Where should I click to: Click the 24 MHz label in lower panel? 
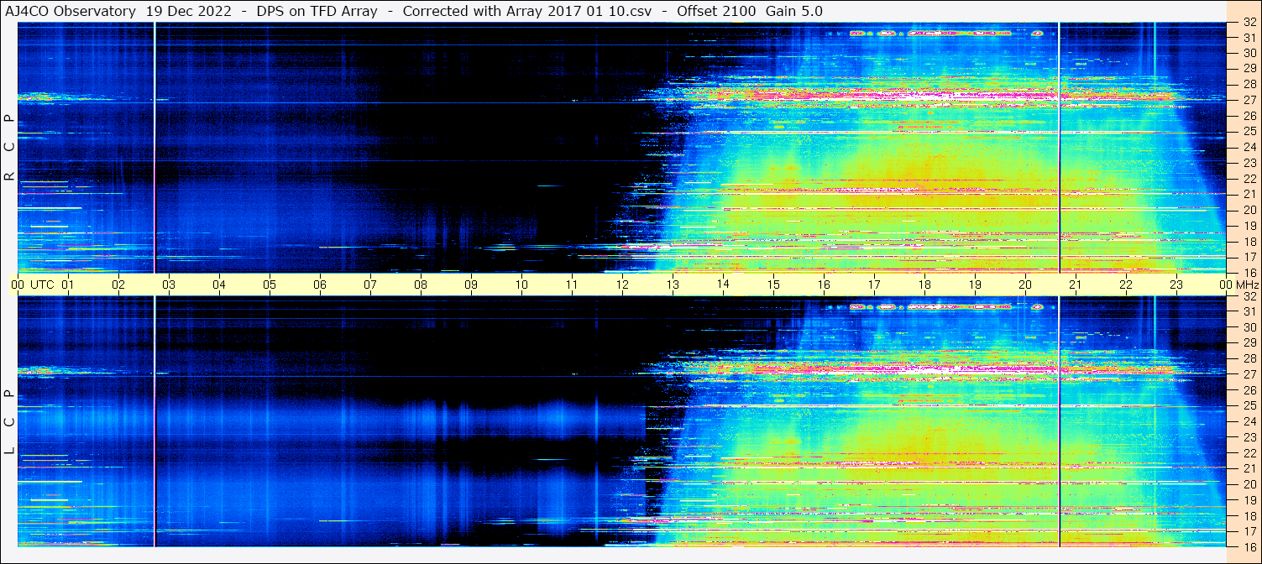point(1249,421)
